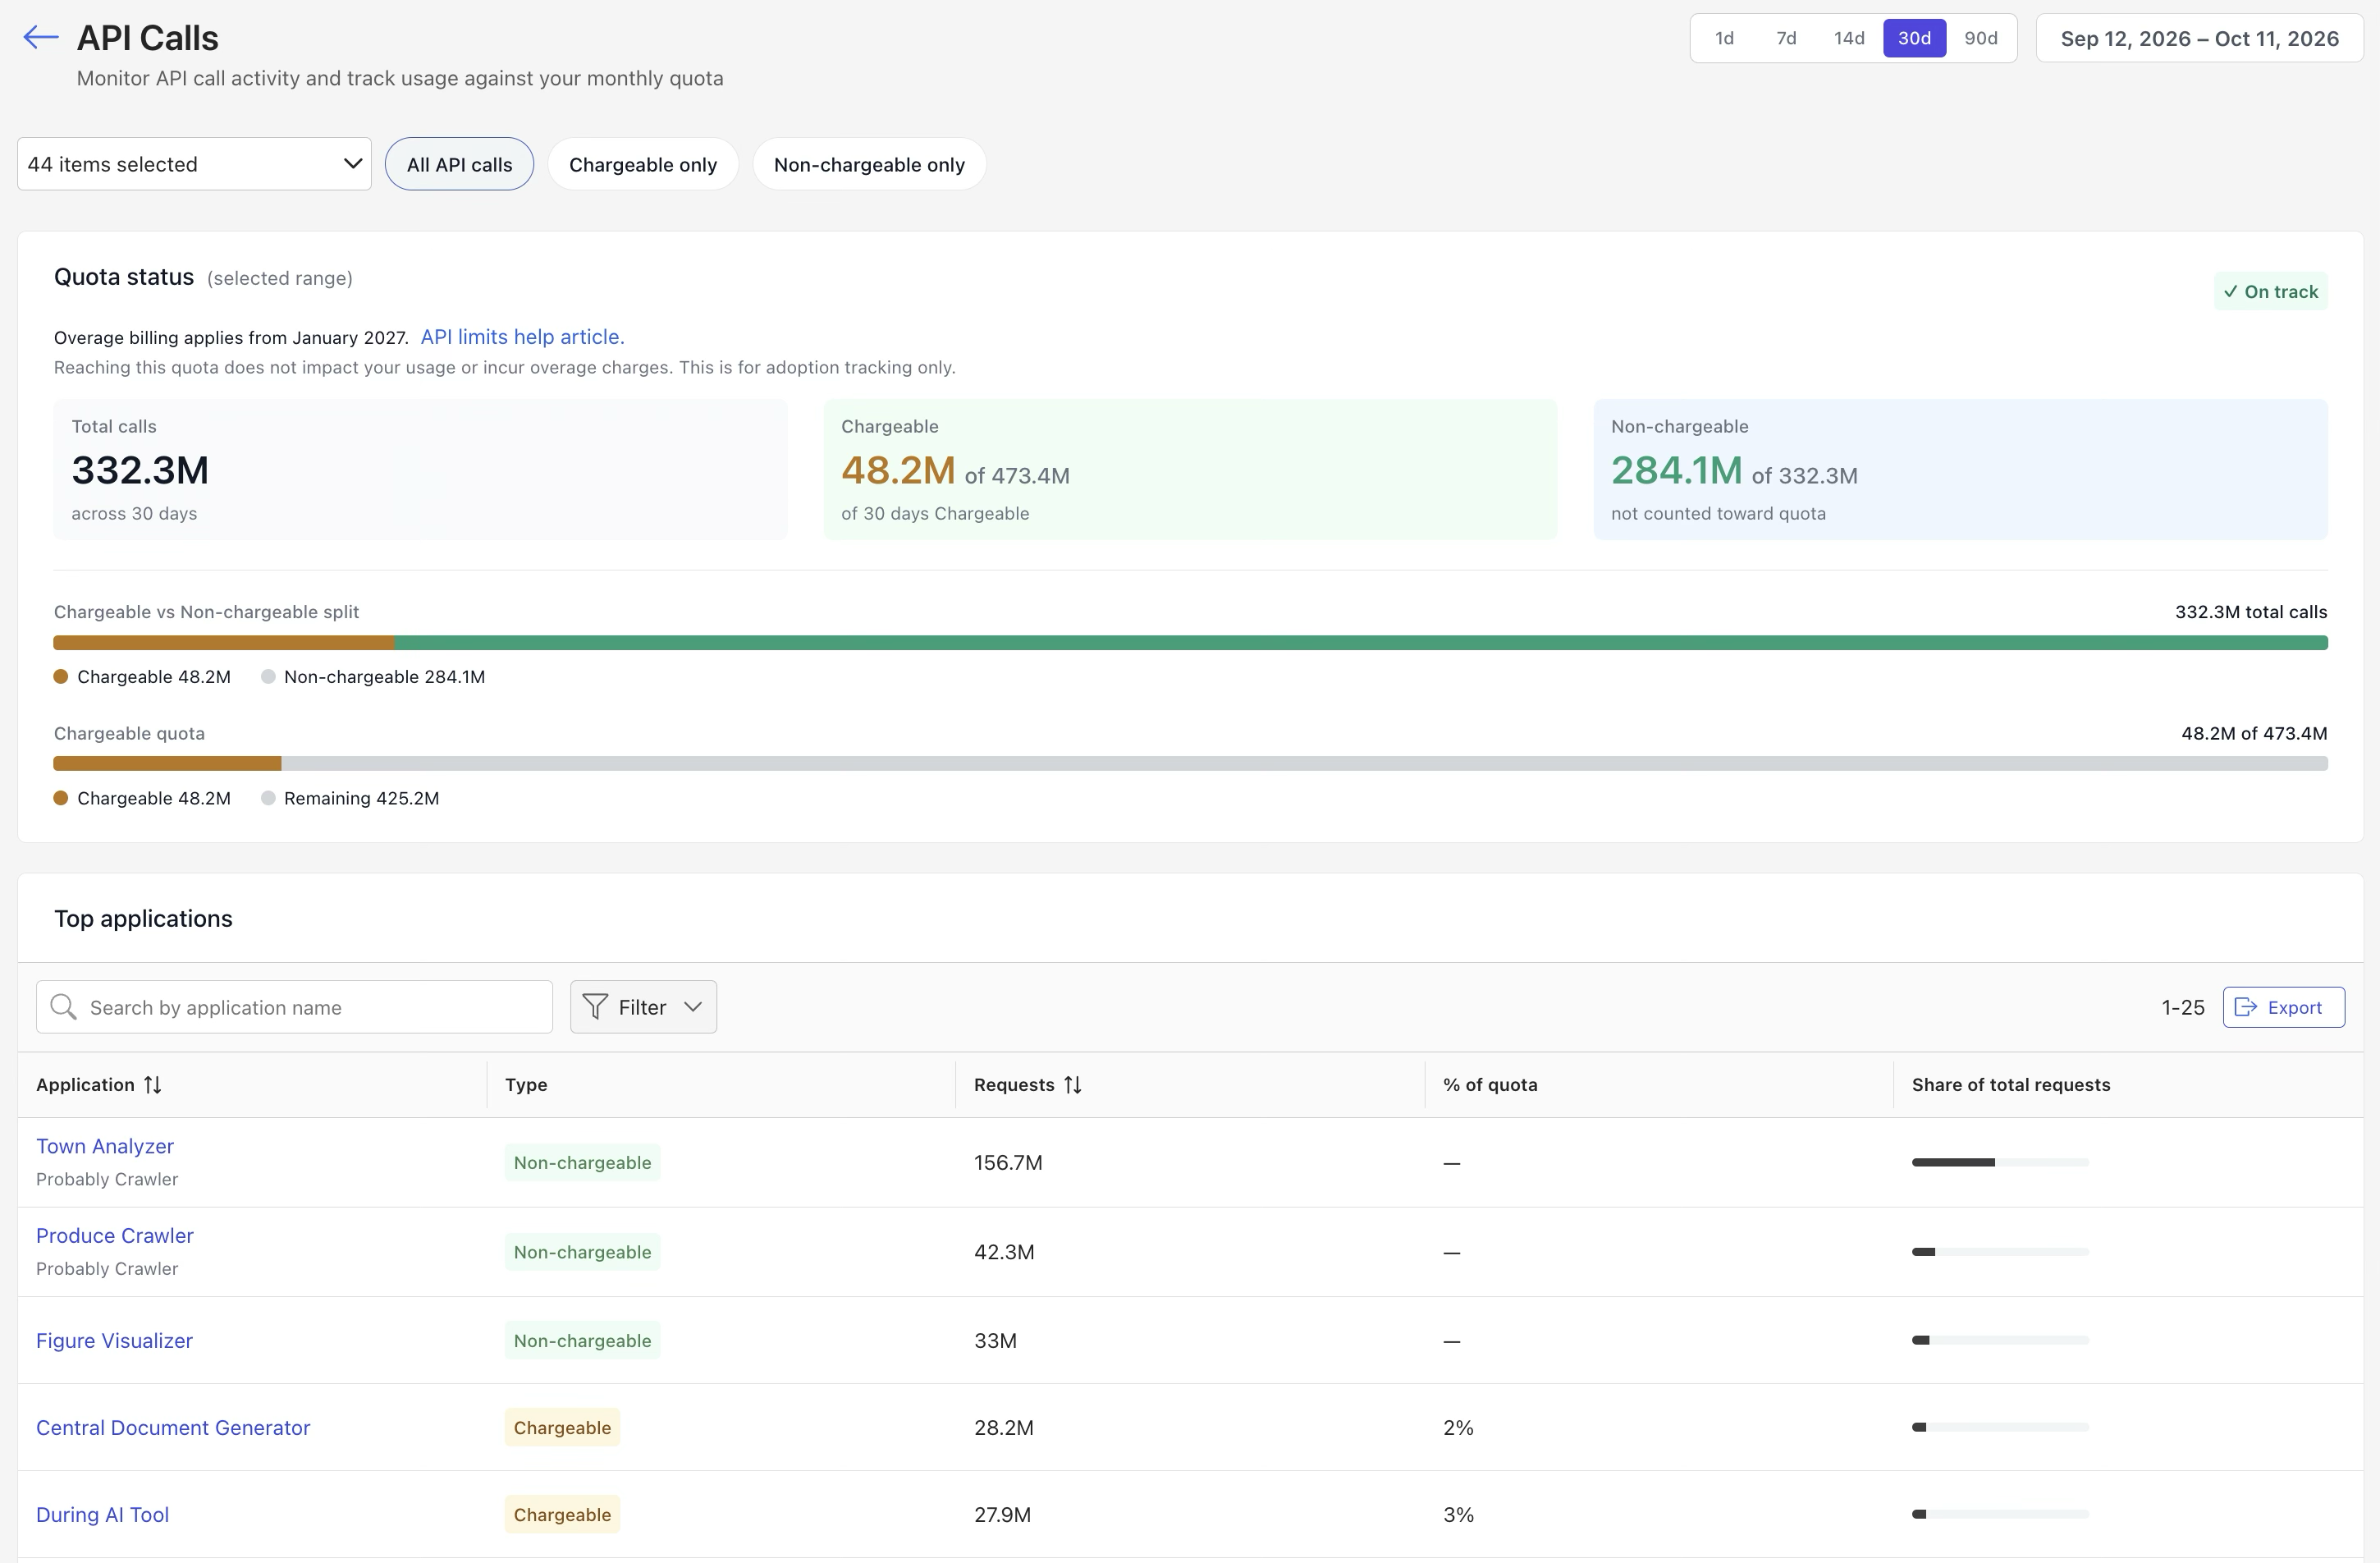The height and width of the screenshot is (1563, 2380).
Task: Click the export icon in Export button
Action: tap(2246, 1007)
